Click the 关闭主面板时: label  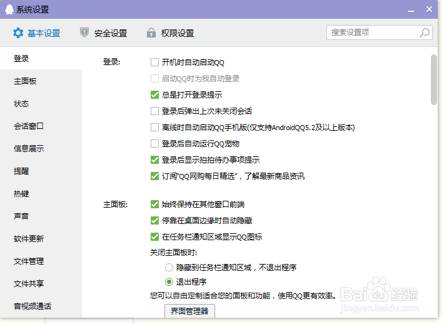coord(174,252)
